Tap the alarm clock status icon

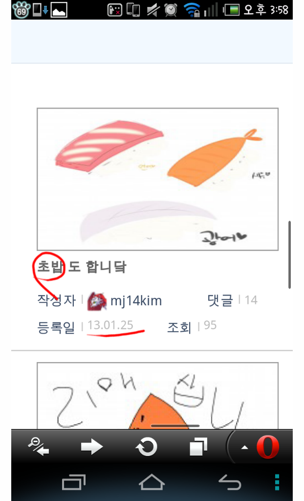coord(171,10)
